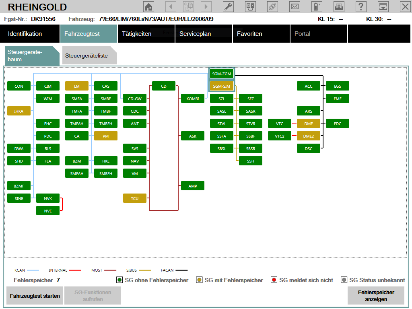
Task: Select the PDC control unit
Action: click(48, 136)
